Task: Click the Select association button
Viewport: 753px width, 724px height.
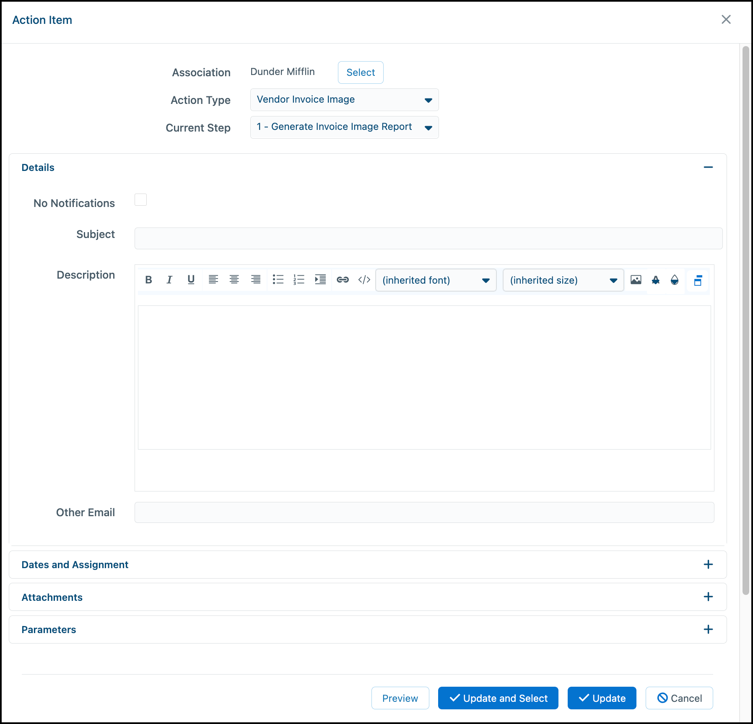Action: 361,72
